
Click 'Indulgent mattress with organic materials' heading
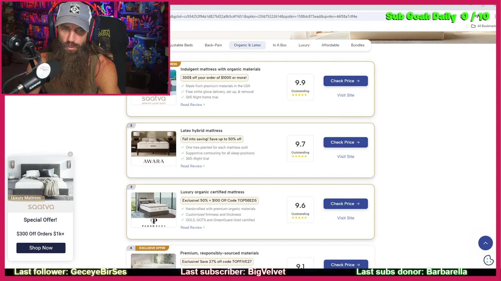point(220,69)
